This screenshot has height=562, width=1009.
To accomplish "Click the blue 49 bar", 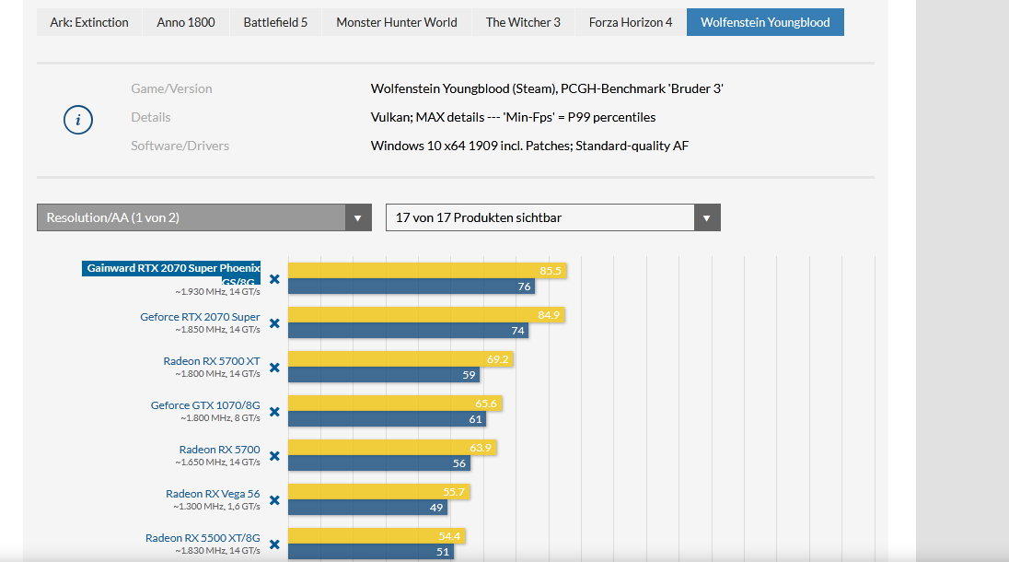I will (x=367, y=508).
